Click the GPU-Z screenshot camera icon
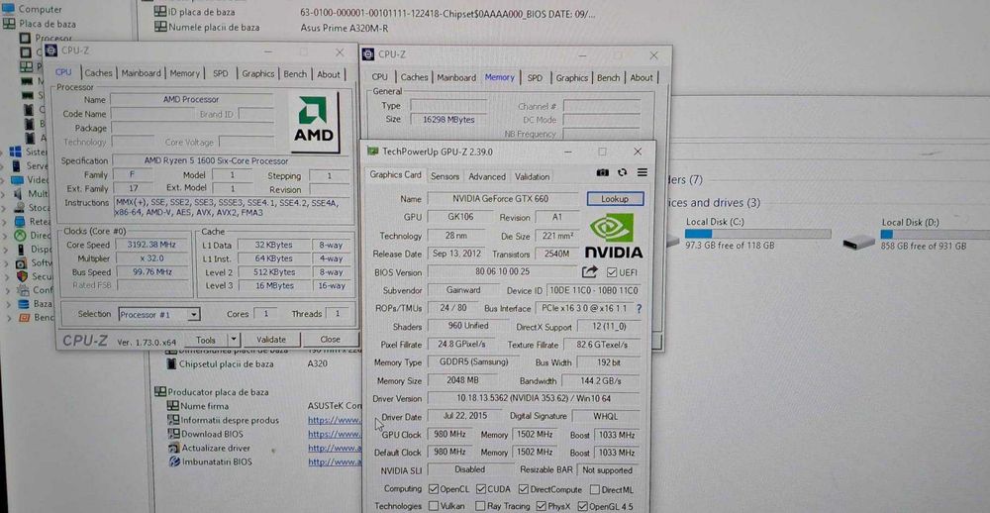Screen dimensions: 990x513 pos(602,172)
